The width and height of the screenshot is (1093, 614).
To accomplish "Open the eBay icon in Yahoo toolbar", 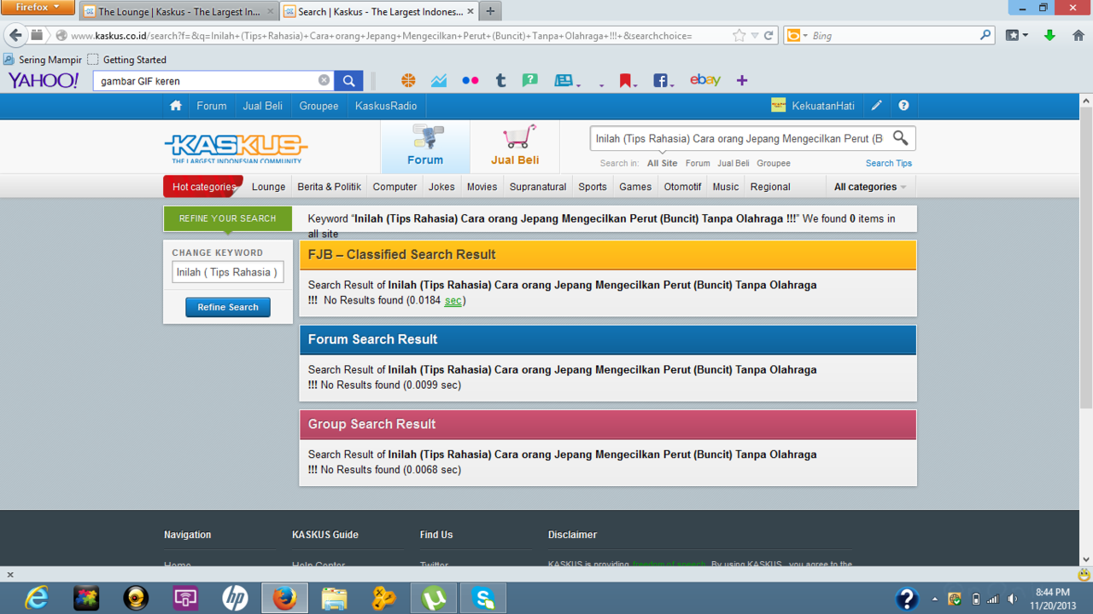I will pos(705,80).
